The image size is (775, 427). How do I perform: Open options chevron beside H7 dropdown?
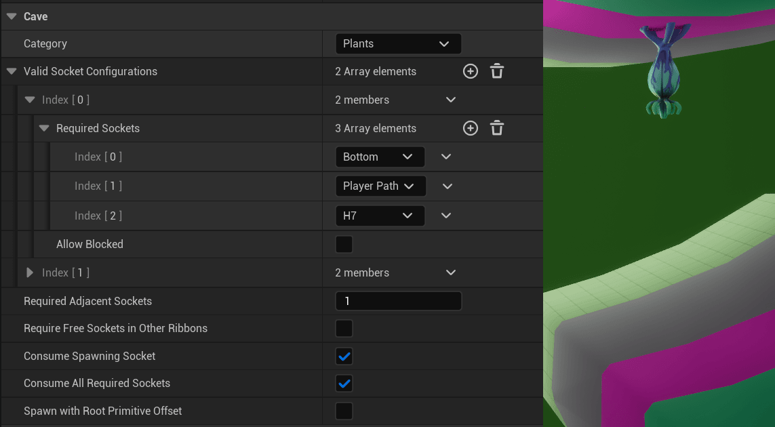pyautogui.click(x=446, y=216)
